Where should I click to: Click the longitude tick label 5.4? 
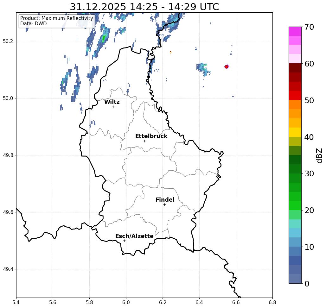(16, 302)
